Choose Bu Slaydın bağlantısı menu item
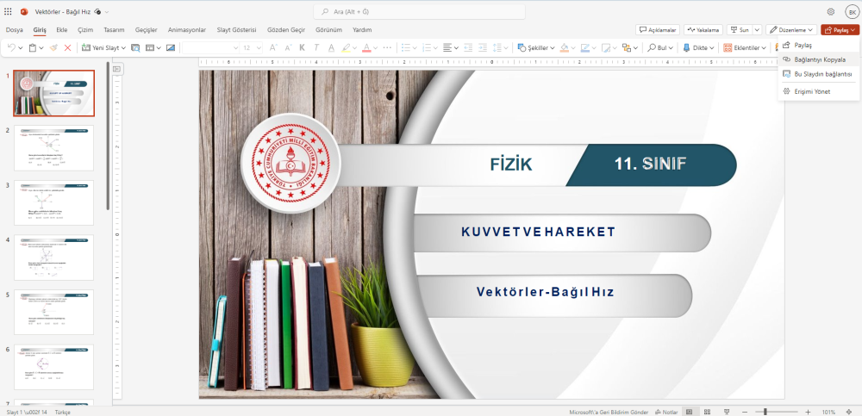Viewport: 862px width, 416px height. point(819,73)
